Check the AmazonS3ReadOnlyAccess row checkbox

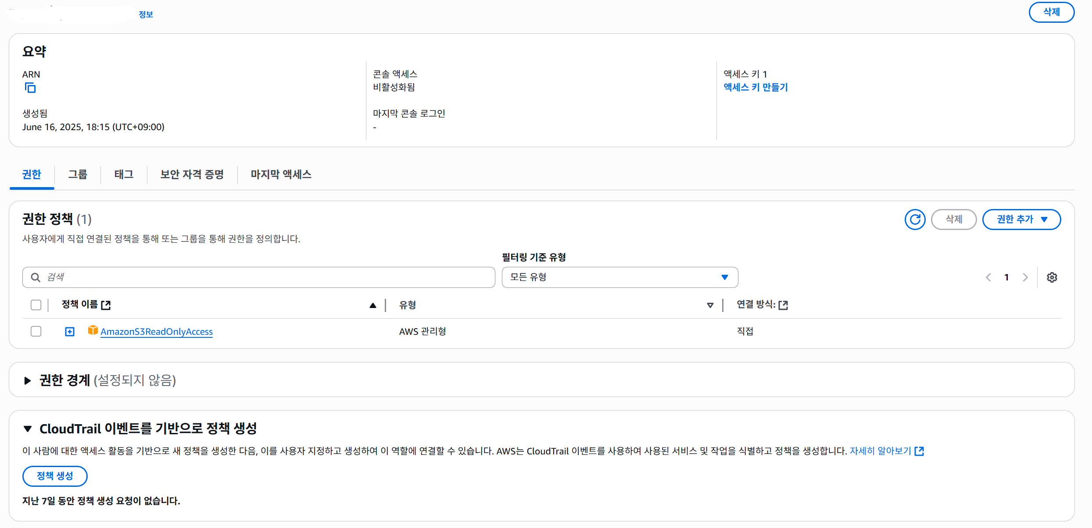(36, 331)
